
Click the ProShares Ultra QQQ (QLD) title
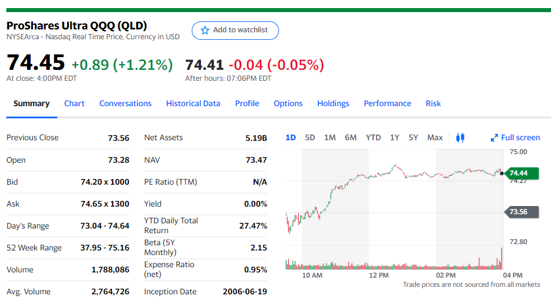[x=77, y=25]
